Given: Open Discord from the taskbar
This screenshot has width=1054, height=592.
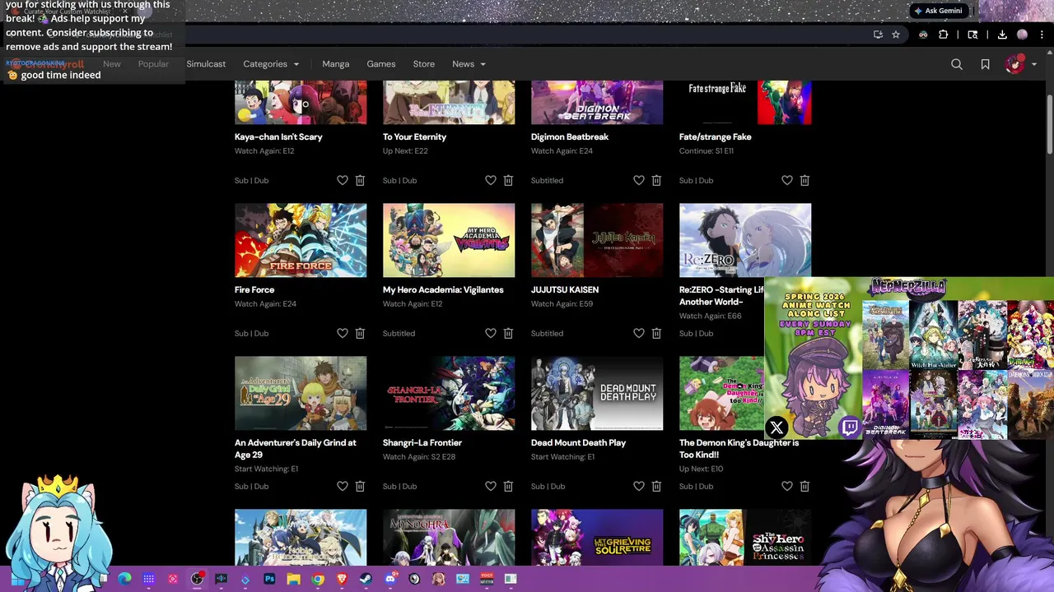Looking at the screenshot, I should [390, 579].
